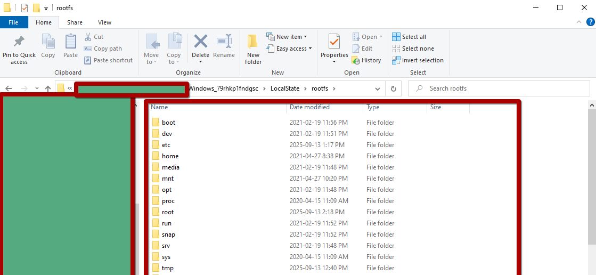The width and height of the screenshot is (596, 275).
Task: Collapse the ribbon with the chevron
Action: [x=578, y=22]
